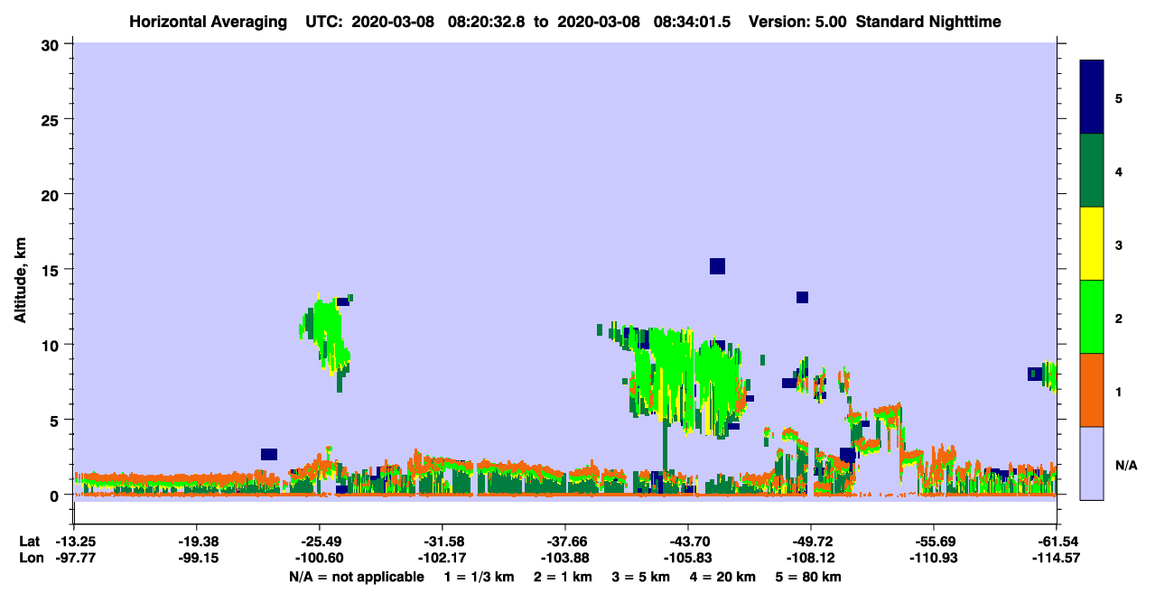Screen dimensions: 1174x602
Task: Click the longitude value '-103.88'
Action: (x=565, y=558)
